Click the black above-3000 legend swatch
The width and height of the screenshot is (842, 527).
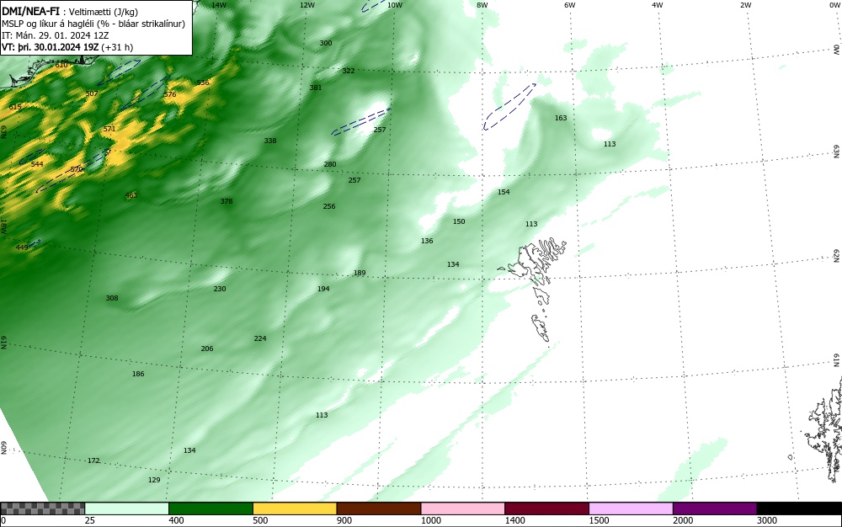[x=799, y=508]
